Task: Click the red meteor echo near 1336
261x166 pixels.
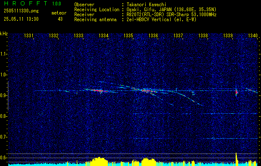Action: pos(148,91)
